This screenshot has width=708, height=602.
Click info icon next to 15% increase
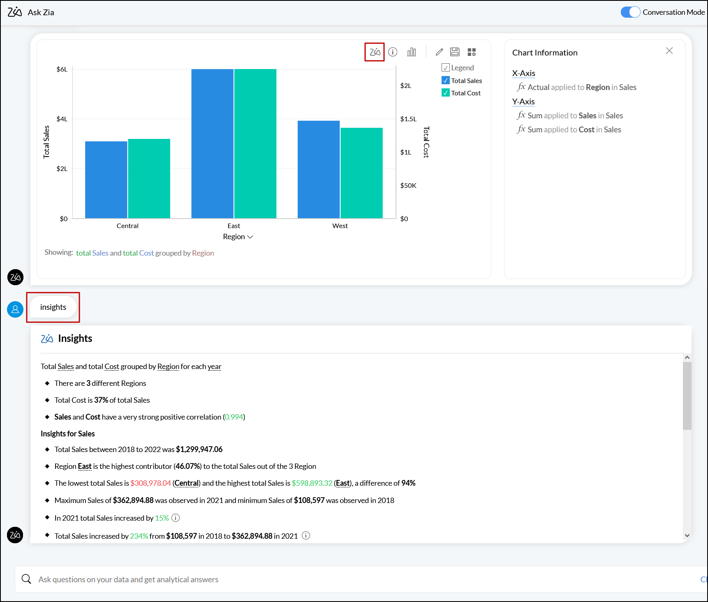click(176, 518)
